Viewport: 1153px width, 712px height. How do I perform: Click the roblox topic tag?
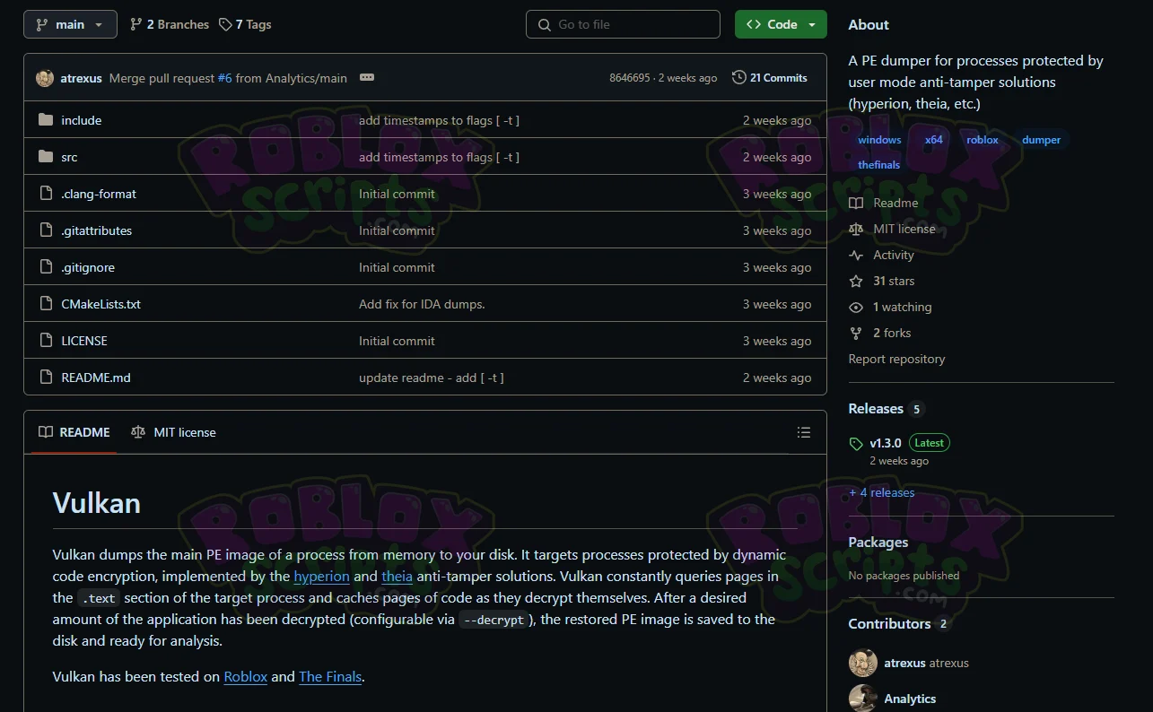[983, 140]
